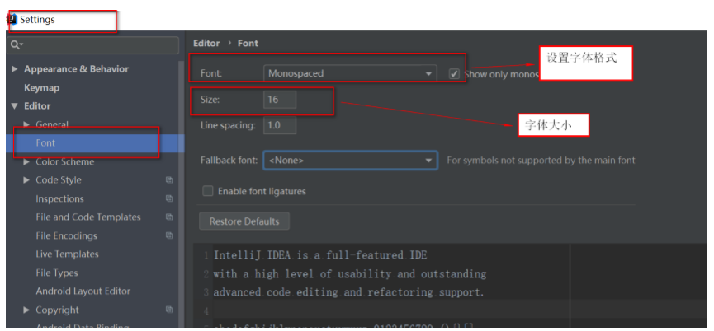The width and height of the screenshot is (714, 331).
Task: Click the Editor breadcrumb link
Action: coord(206,43)
